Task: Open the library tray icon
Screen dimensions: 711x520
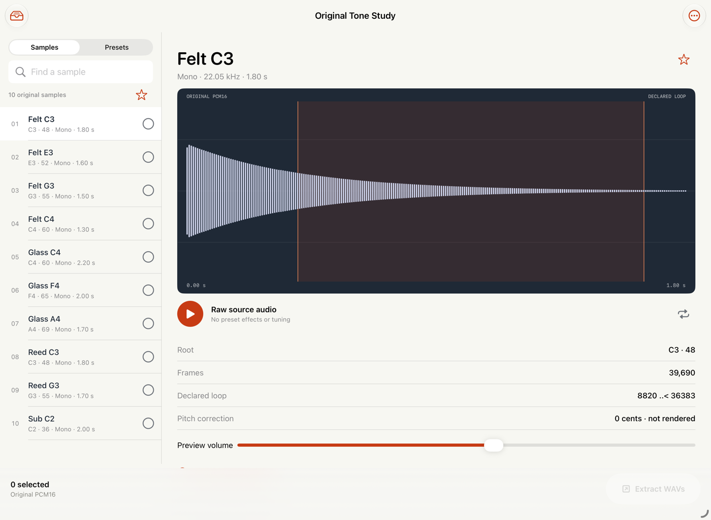Action: point(17,16)
